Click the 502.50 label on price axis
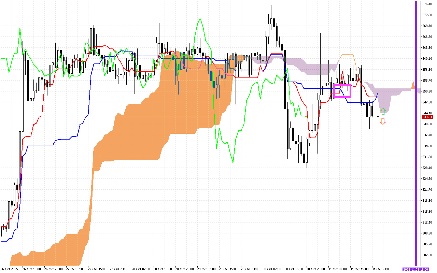 pos(427,255)
